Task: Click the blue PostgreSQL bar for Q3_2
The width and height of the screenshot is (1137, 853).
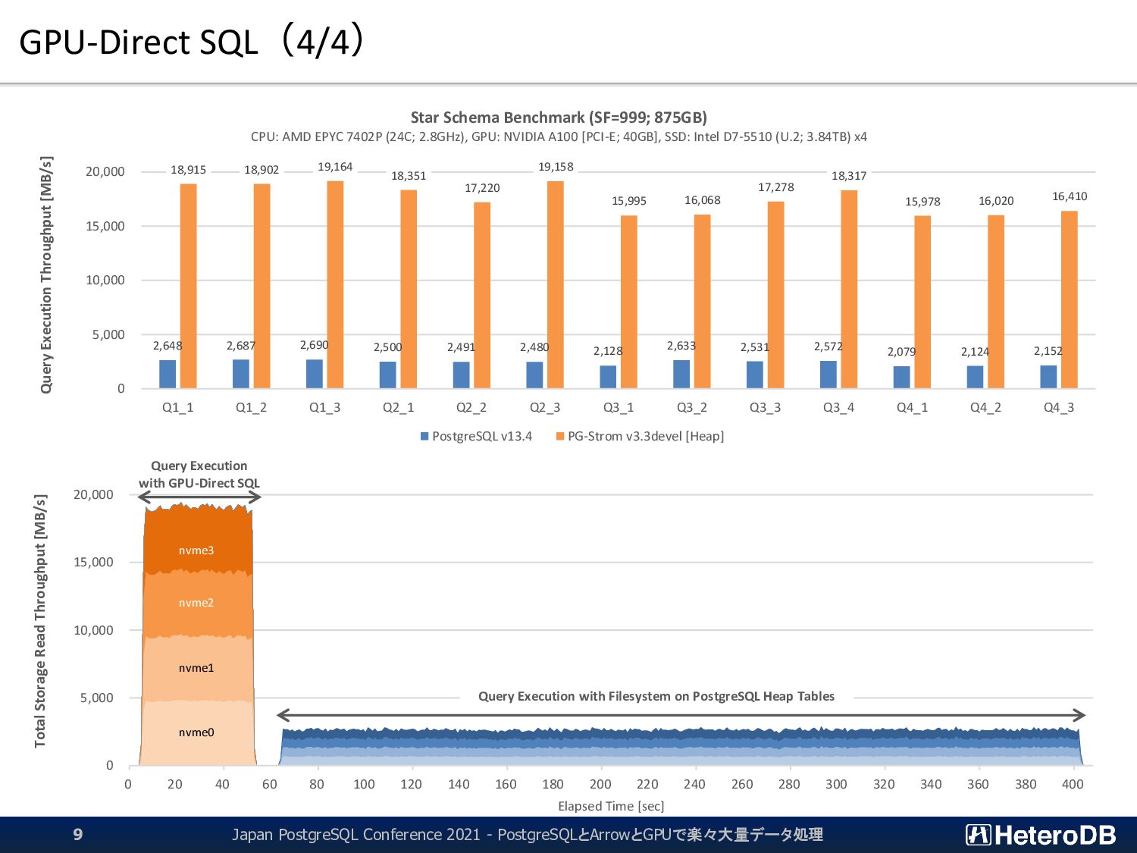Action: [x=681, y=375]
